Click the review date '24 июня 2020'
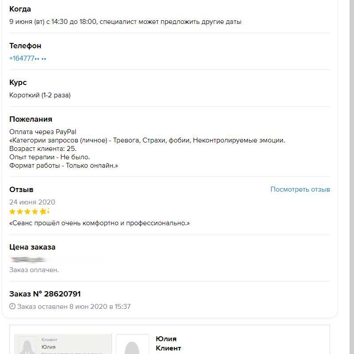 [32, 202]
